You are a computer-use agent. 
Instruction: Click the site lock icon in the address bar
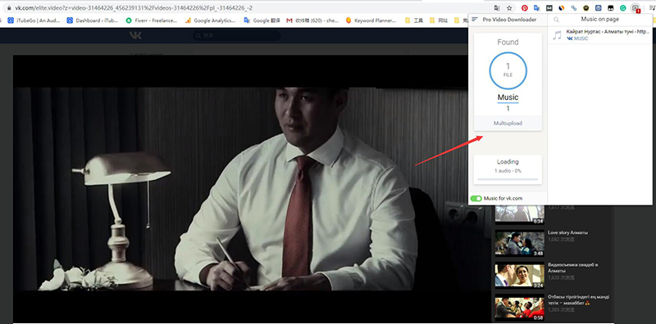pos(9,8)
